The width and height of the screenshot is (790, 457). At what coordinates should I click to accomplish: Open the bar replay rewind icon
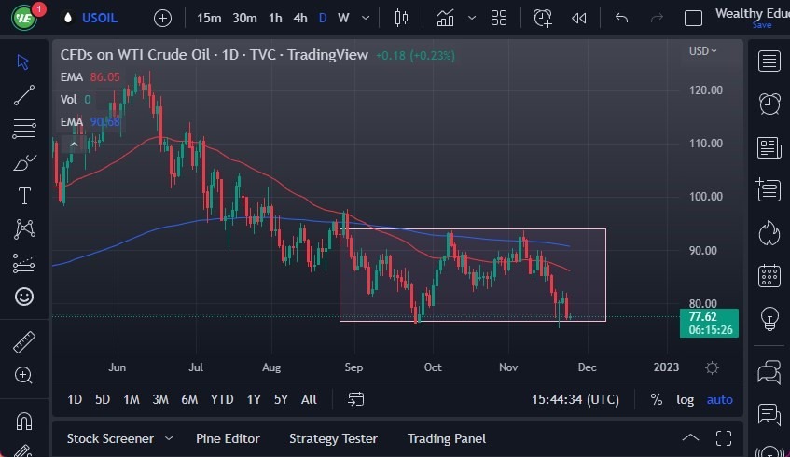[x=579, y=18]
